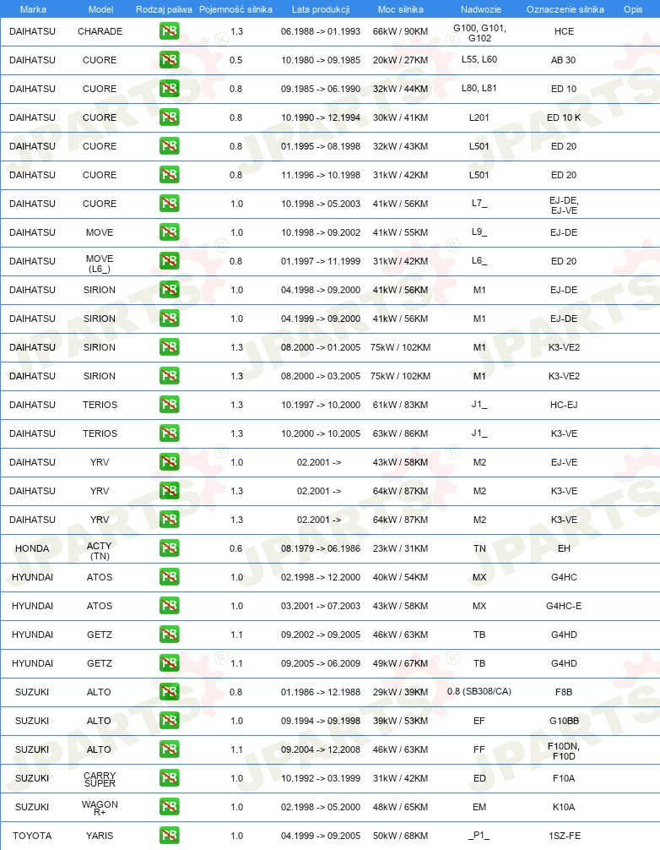Click the Model column header

100,9
